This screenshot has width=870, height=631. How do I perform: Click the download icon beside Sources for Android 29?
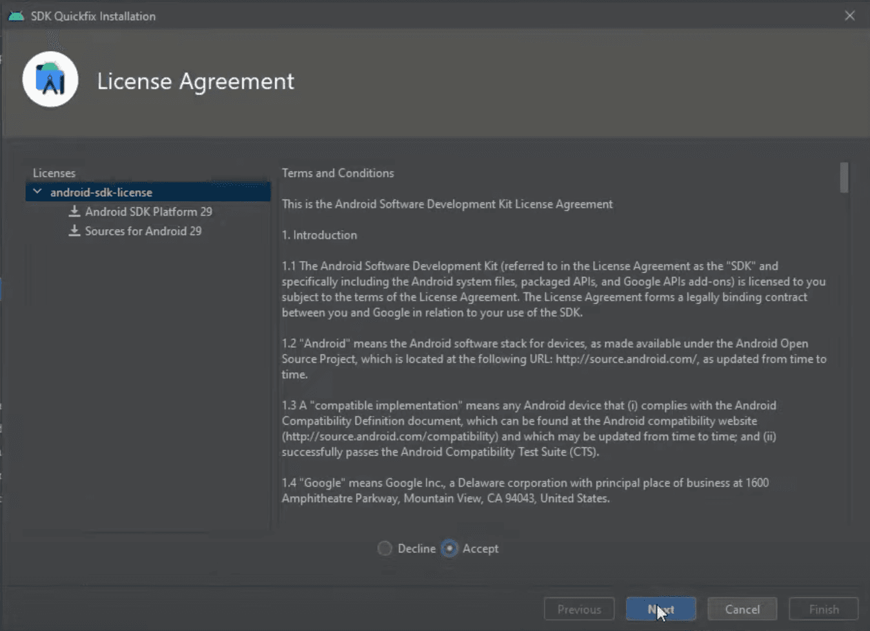pyautogui.click(x=74, y=230)
